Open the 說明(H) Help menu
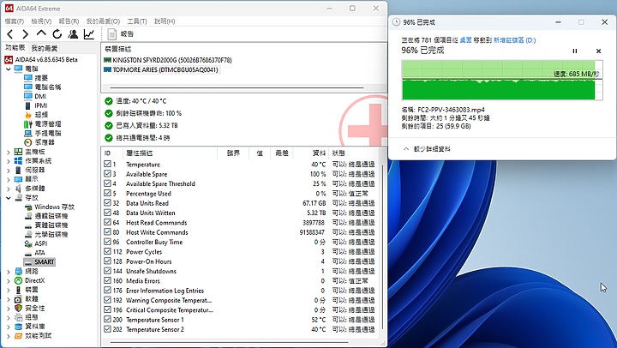 pos(165,21)
